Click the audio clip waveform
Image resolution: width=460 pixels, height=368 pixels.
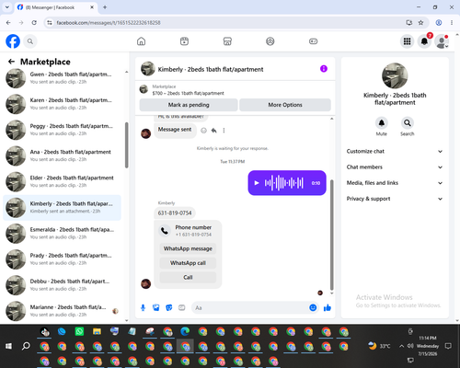[x=284, y=183]
